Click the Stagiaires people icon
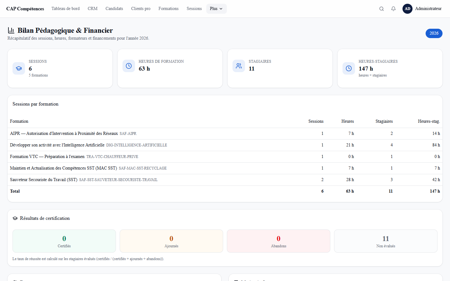The image size is (450, 281). (239, 66)
